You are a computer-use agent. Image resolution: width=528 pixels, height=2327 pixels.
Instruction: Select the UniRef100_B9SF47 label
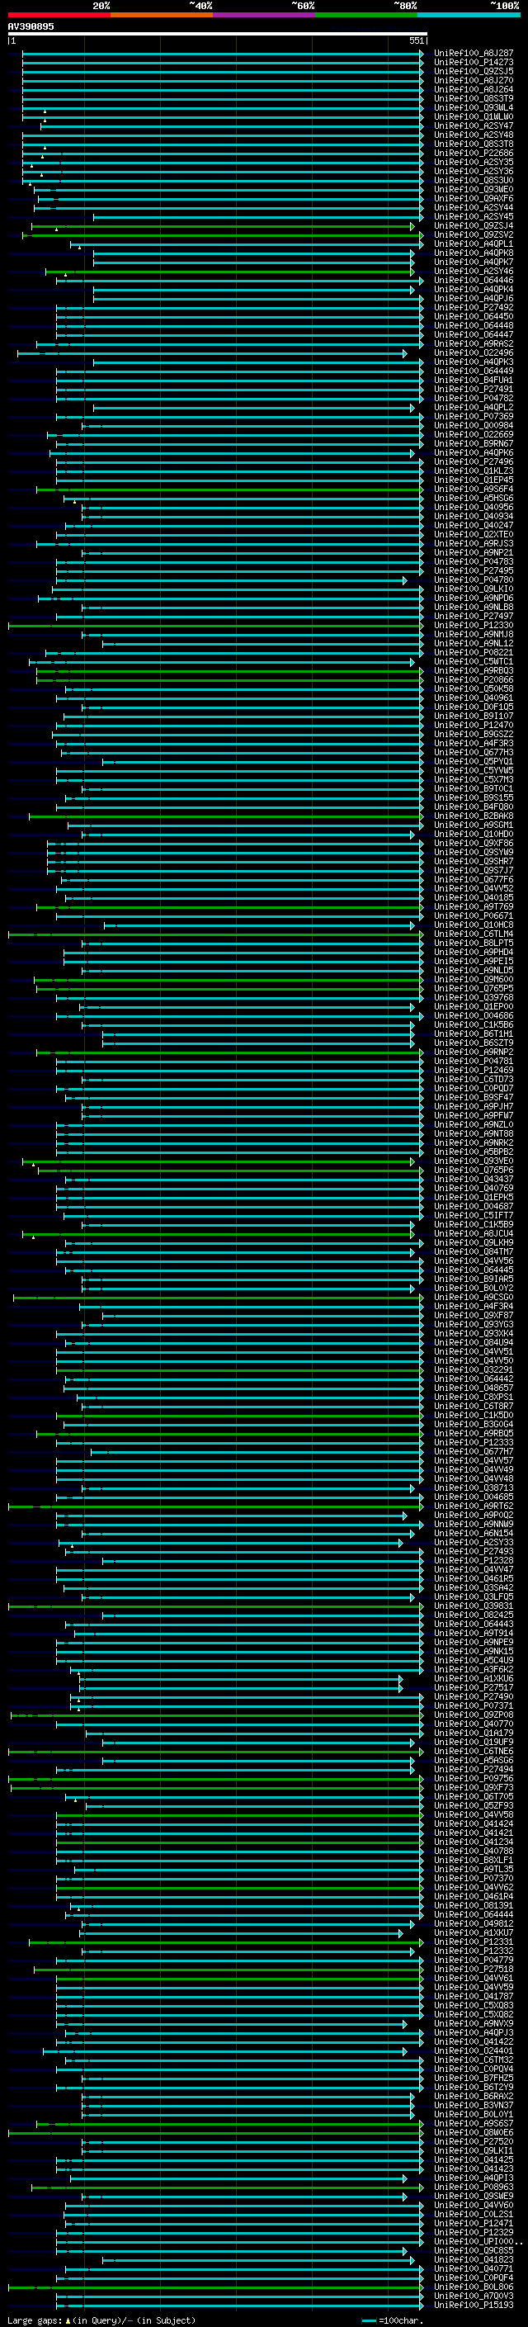[x=474, y=1098]
